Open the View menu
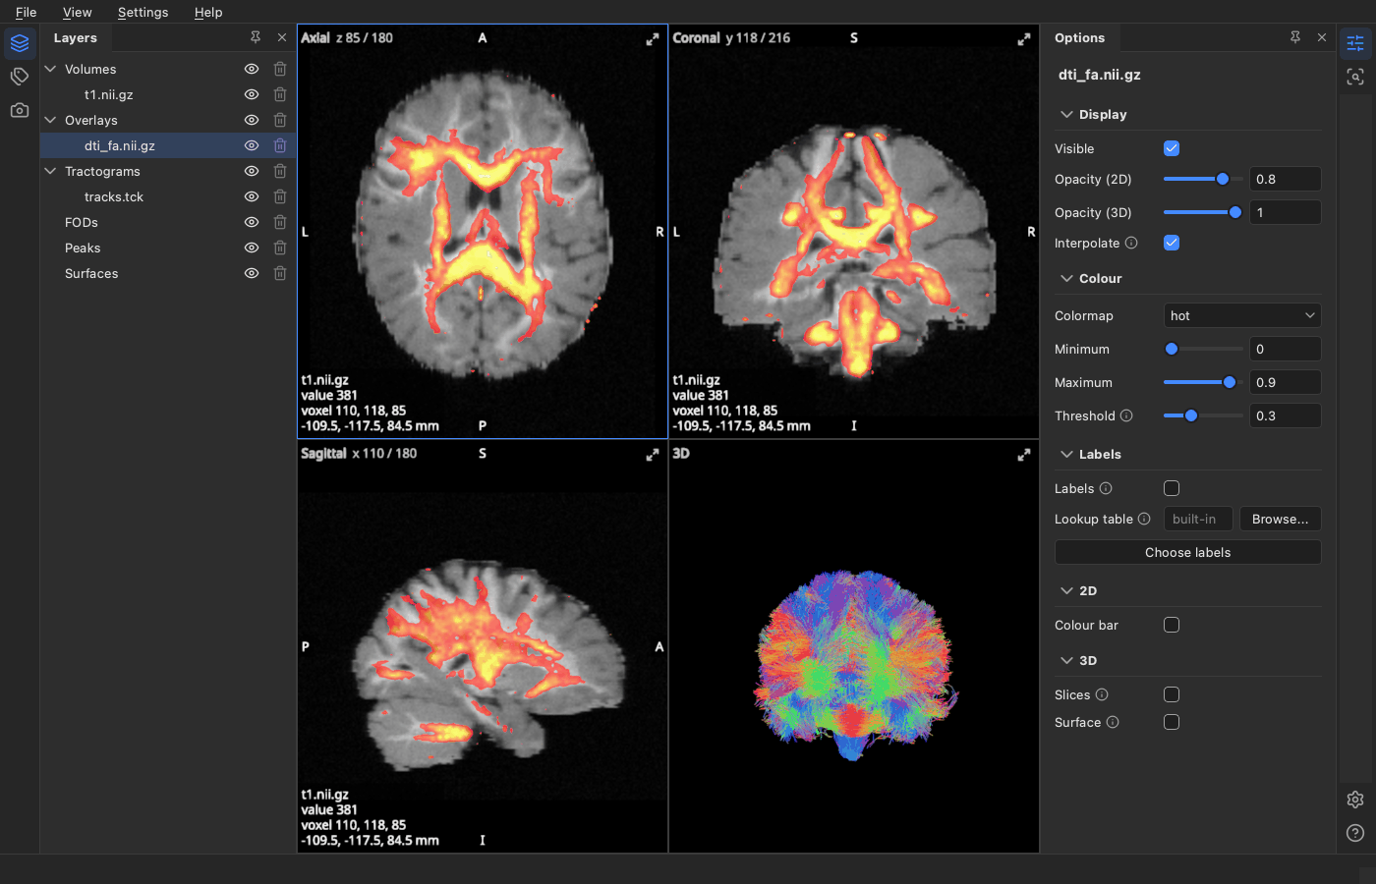Screen dimensions: 1376x884 coord(77,12)
